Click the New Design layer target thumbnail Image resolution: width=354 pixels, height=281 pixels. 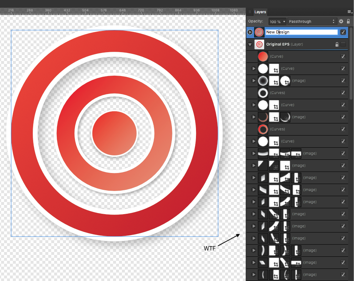click(x=259, y=32)
